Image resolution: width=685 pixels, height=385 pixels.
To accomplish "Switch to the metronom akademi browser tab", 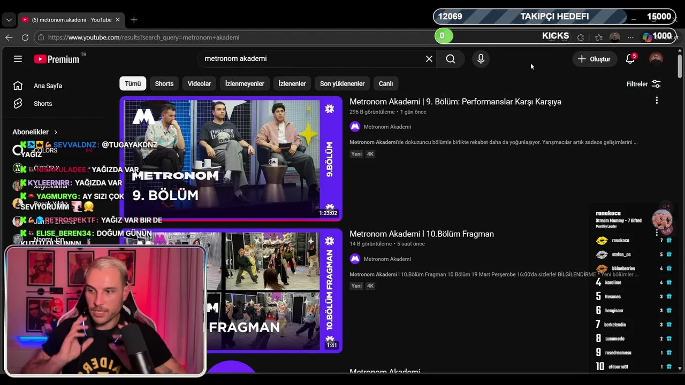I will point(71,20).
